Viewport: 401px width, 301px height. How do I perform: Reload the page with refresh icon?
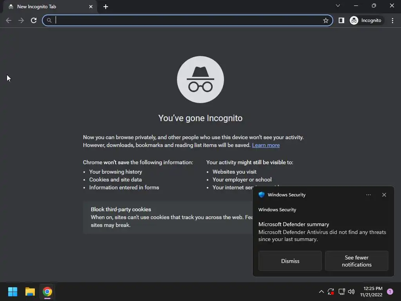(x=34, y=20)
